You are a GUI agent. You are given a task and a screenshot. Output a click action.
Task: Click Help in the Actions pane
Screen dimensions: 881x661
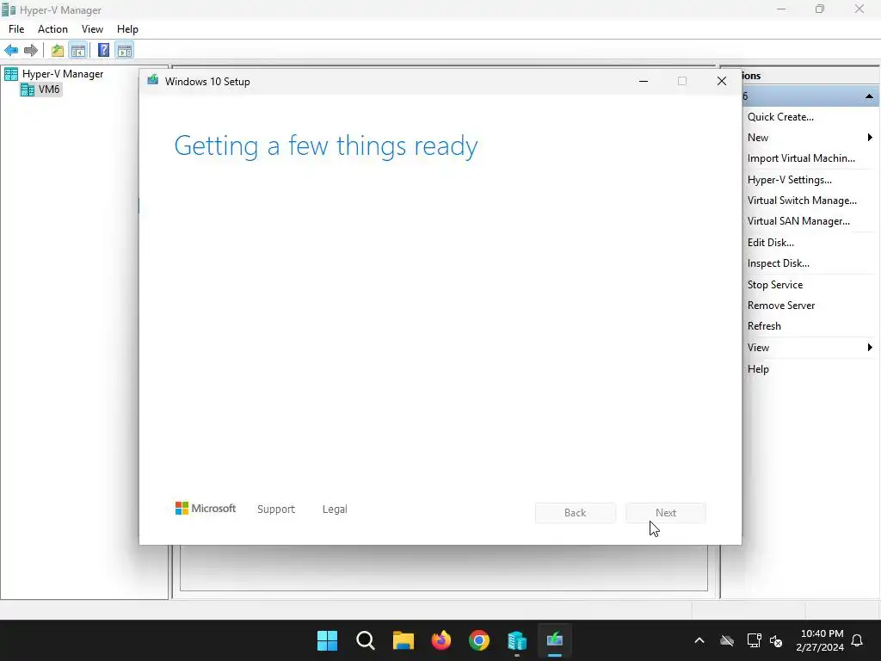point(758,369)
